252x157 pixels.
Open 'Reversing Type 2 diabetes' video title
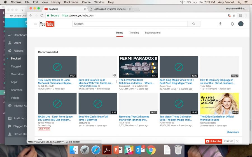pos(134,118)
